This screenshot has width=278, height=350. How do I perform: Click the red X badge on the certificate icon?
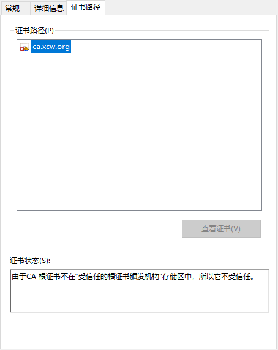point(22,49)
